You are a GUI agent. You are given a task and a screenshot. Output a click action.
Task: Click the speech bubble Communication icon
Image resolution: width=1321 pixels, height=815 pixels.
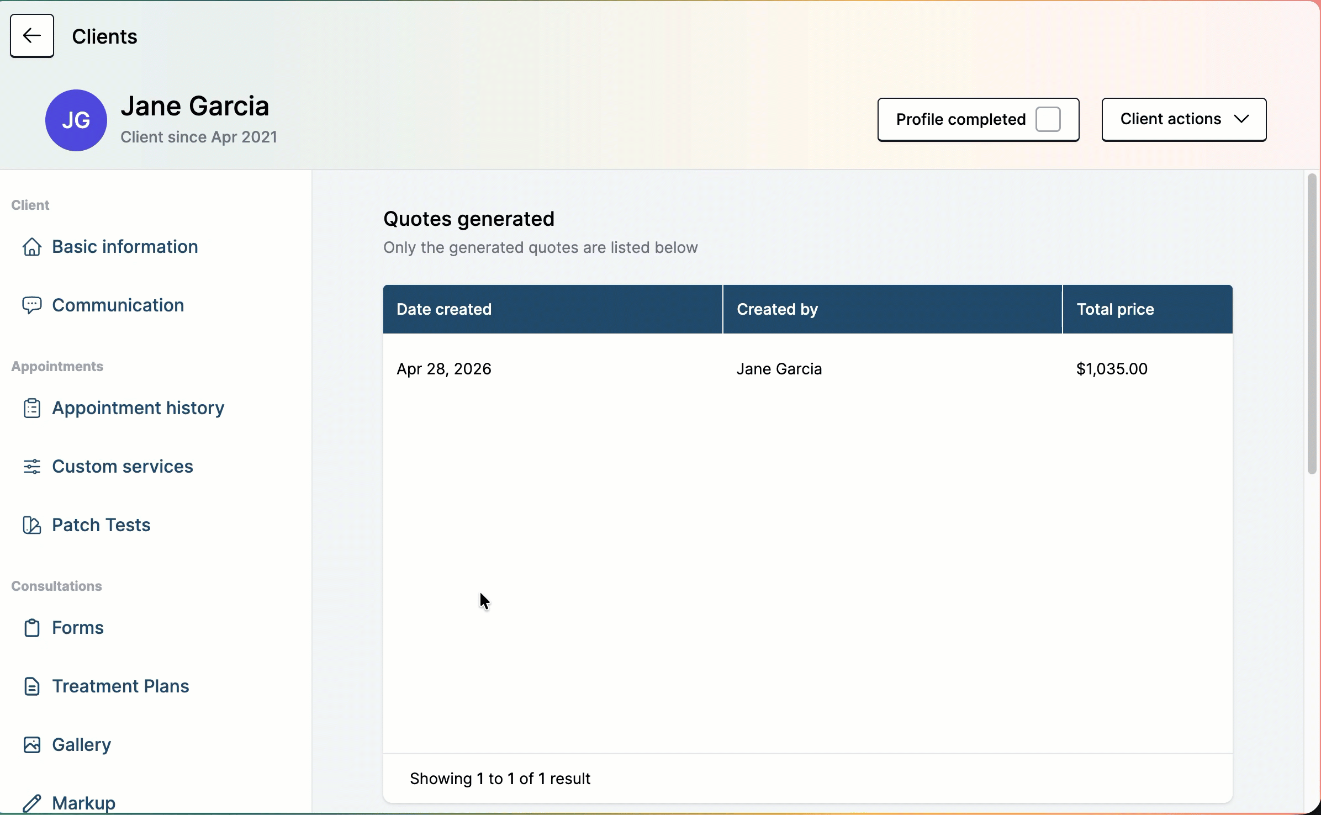click(x=32, y=305)
